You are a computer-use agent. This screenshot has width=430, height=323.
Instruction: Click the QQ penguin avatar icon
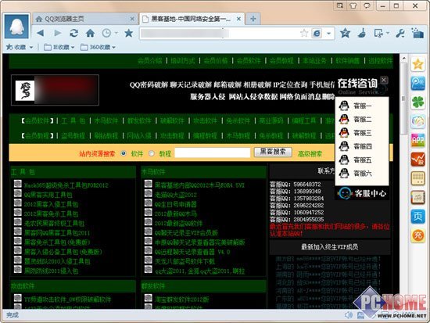16,27
